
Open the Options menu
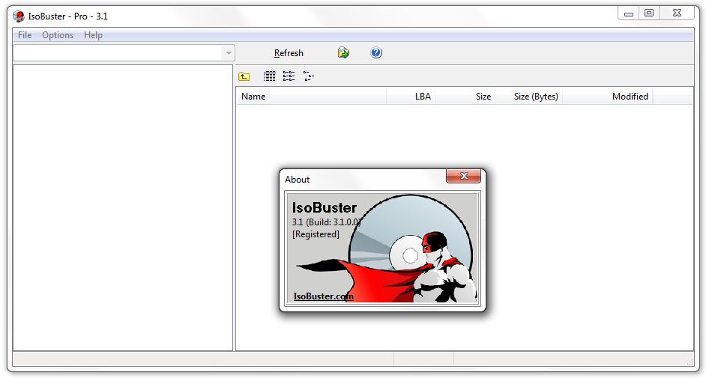click(58, 35)
